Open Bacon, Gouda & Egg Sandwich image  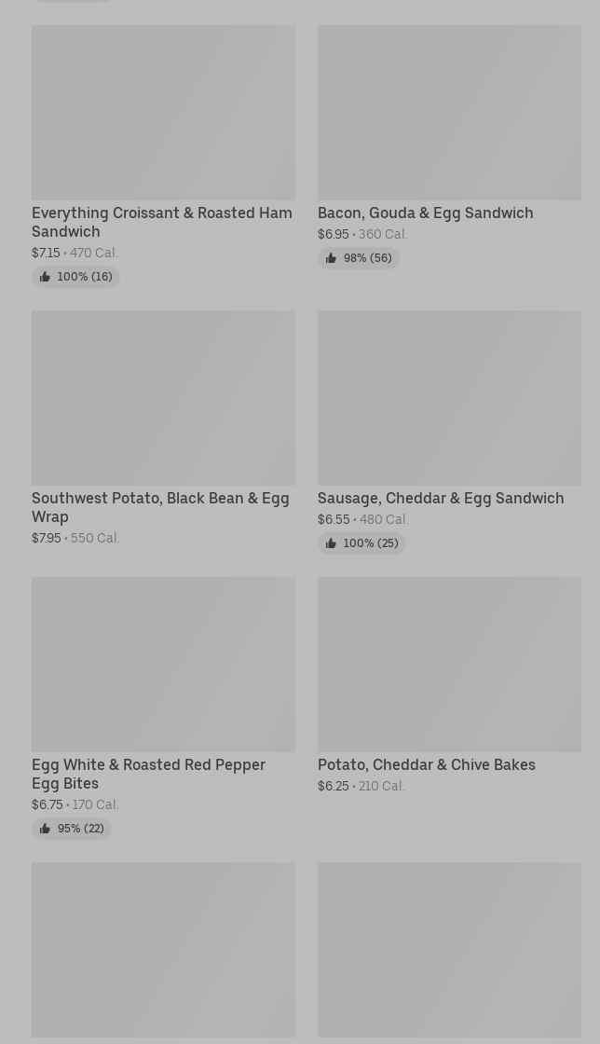pos(449,112)
